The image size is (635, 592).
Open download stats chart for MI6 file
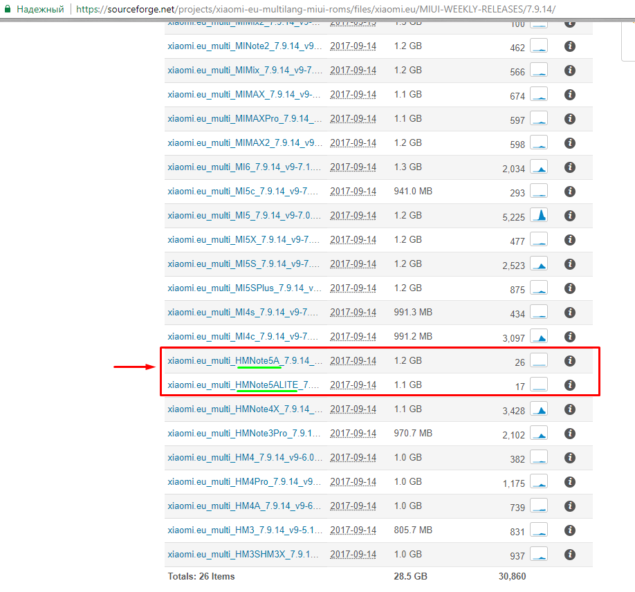538,167
